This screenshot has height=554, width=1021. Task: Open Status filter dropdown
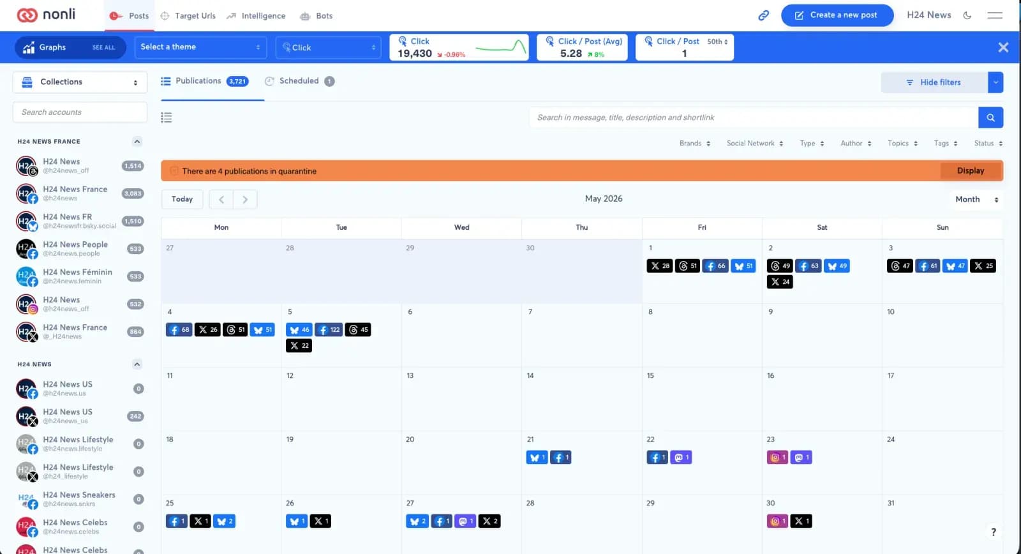(x=988, y=144)
